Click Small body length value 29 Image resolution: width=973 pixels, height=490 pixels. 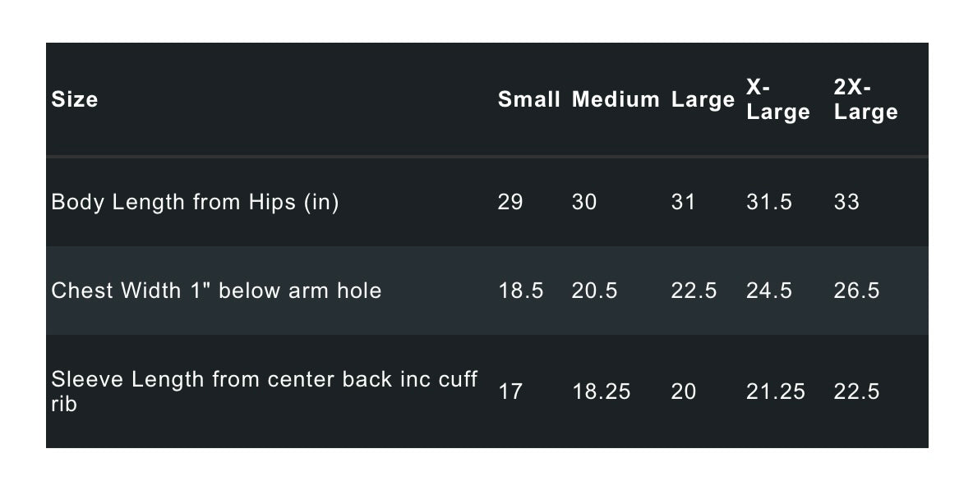pos(510,202)
